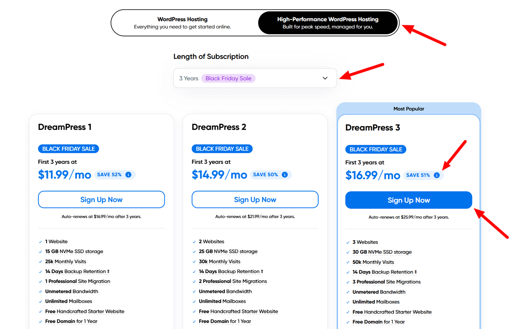Click the BLACK FRIDAY SALE badge on DreamPress 2

222,149
